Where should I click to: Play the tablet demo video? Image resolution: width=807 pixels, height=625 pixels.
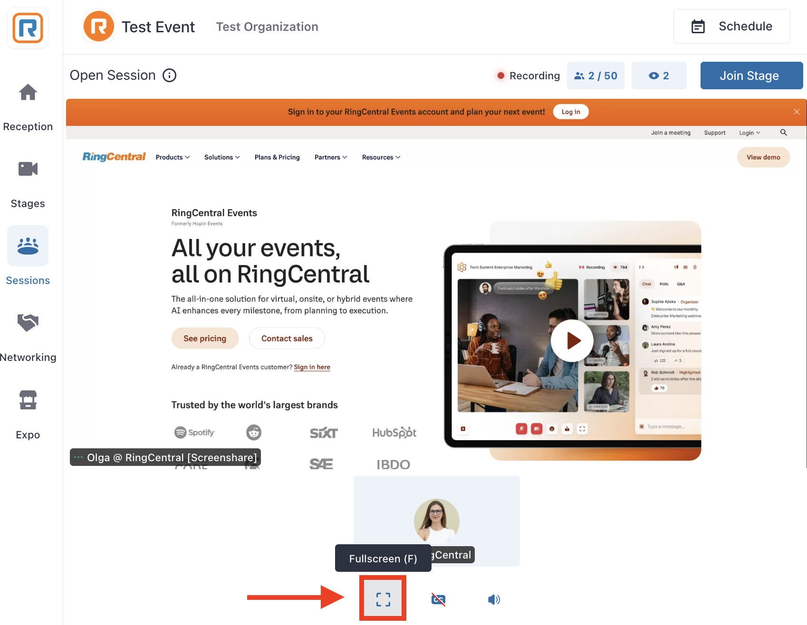click(572, 341)
